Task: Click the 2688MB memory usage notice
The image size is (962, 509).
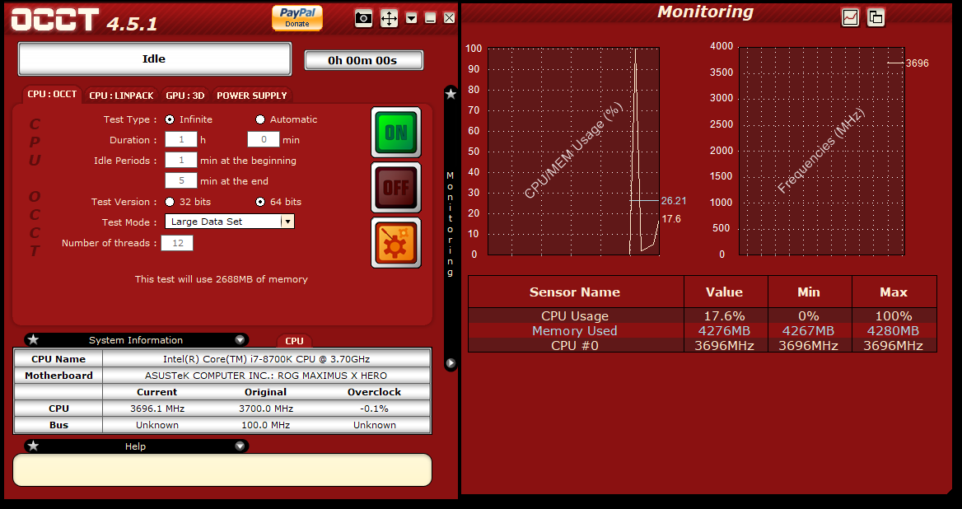Action: (222, 279)
